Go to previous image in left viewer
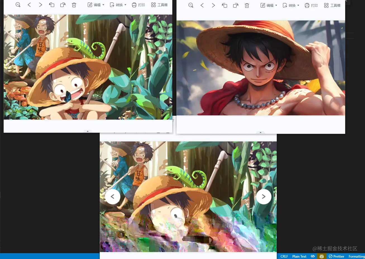 click(x=29, y=5)
